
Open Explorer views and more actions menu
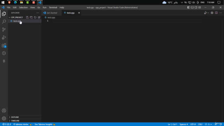[37, 13]
